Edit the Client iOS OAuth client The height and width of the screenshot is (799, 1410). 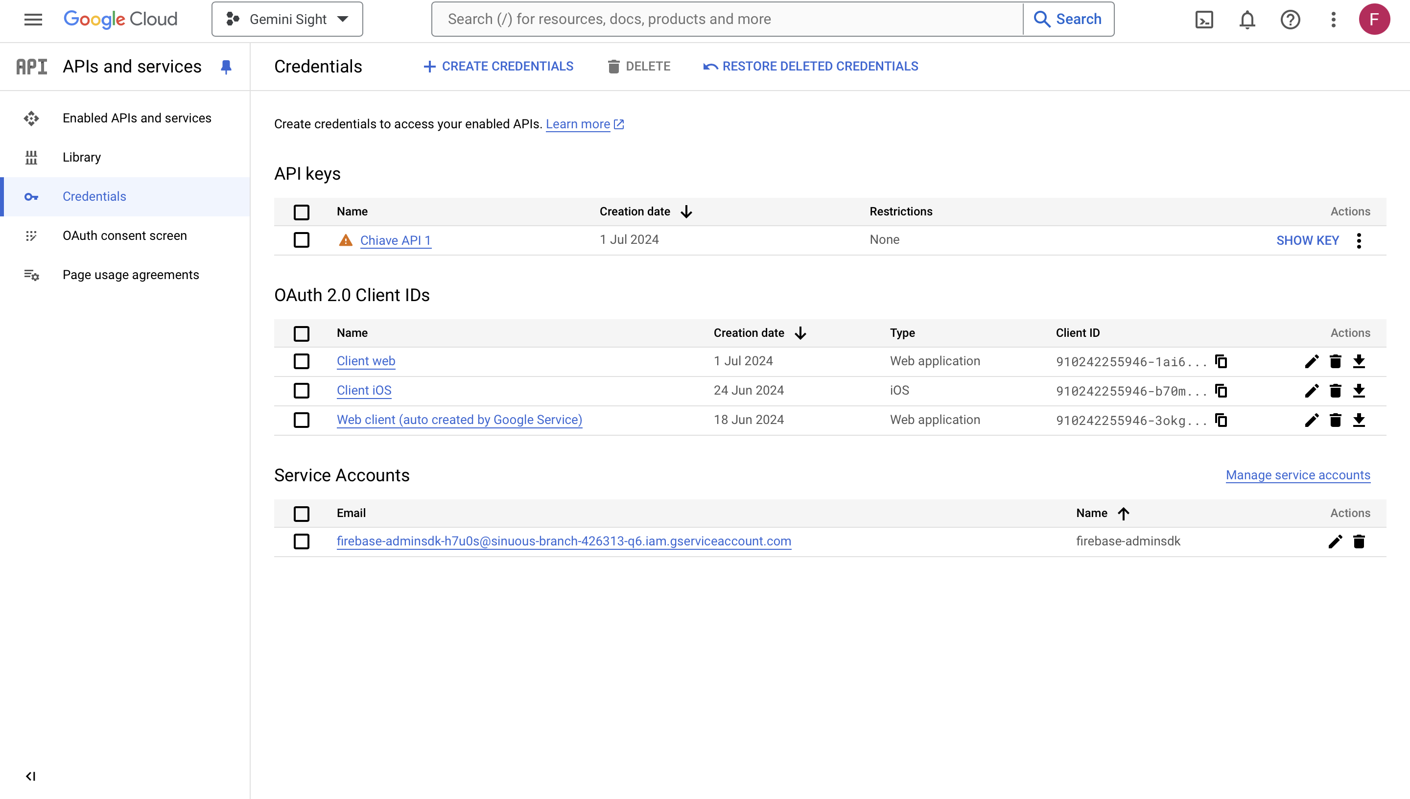click(x=1311, y=391)
